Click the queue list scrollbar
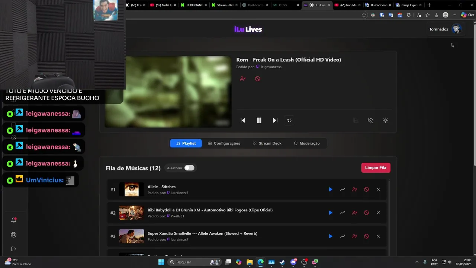476x268 pixels. 389,218
